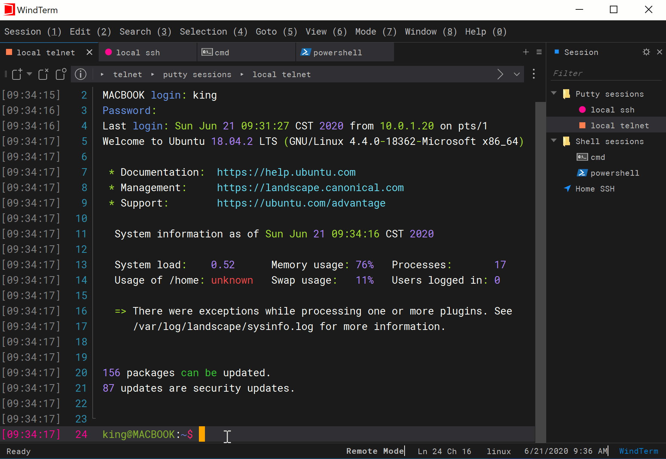This screenshot has height=459, width=666.
Task: Open the help.ubuntu.com documentation link
Action: [x=286, y=172]
